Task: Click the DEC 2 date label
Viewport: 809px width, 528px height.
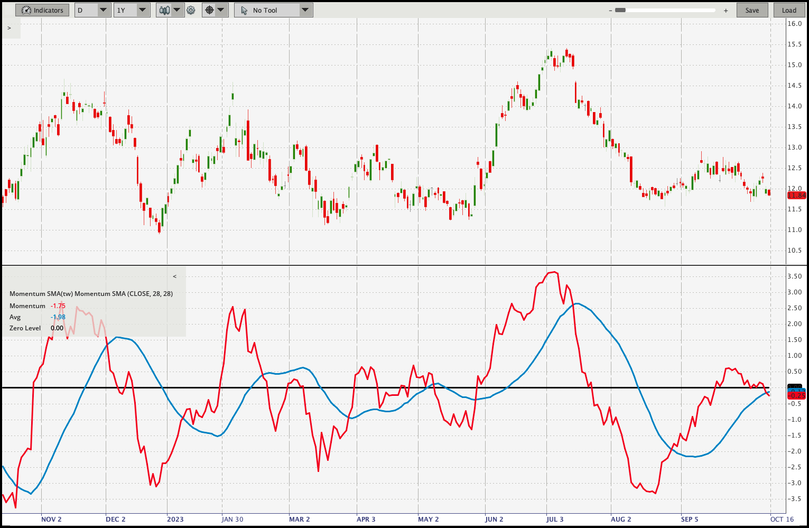Action: [116, 519]
